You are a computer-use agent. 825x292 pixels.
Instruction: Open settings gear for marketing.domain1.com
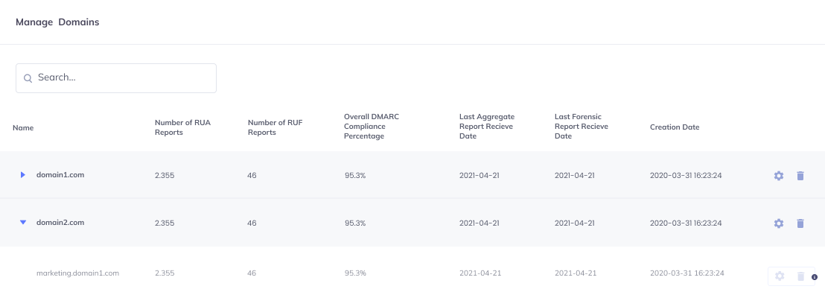pyautogui.click(x=780, y=276)
